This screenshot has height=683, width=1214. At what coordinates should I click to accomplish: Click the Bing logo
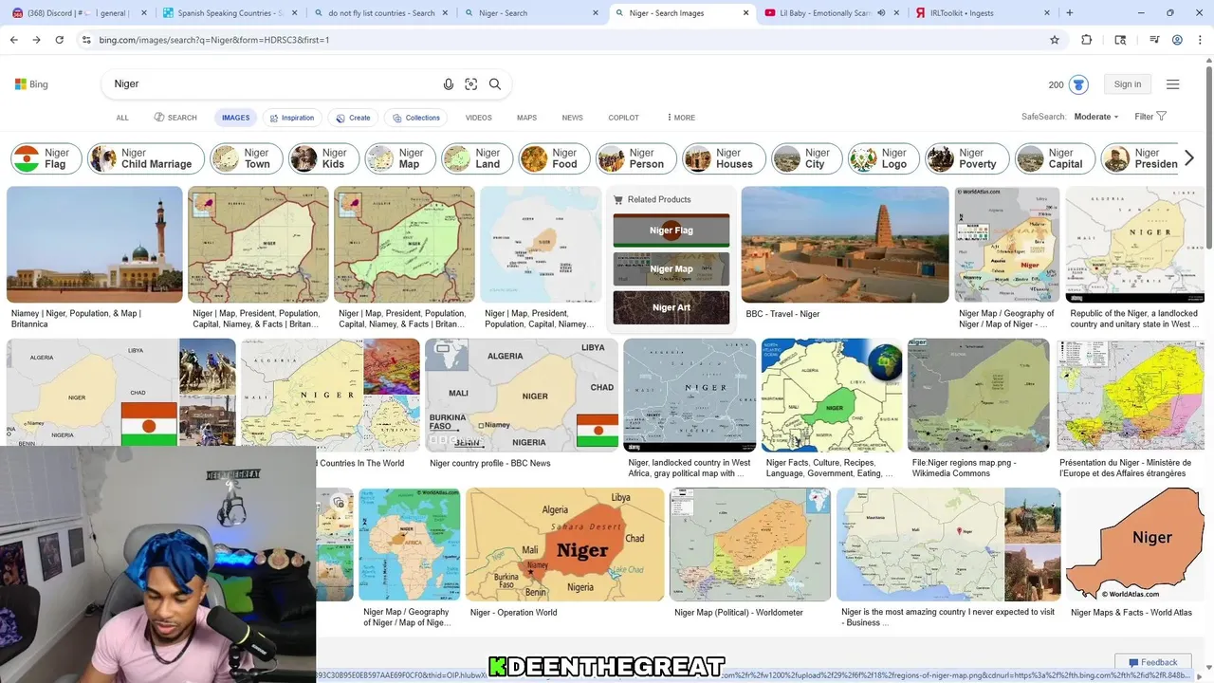click(x=31, y=84)
